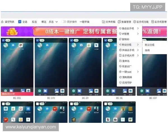The height and width of the screenshot is (134, 168).
Task: Click the 剩余6天6小时 expiry strip on BC-161
Action: point(17,94)
